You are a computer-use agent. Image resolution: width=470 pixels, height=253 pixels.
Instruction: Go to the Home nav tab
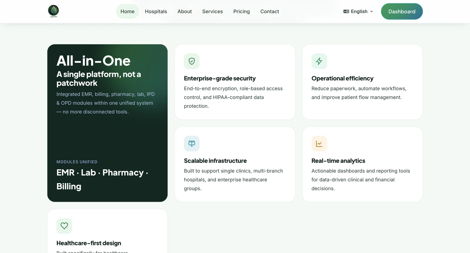click(x=127, y=11)
